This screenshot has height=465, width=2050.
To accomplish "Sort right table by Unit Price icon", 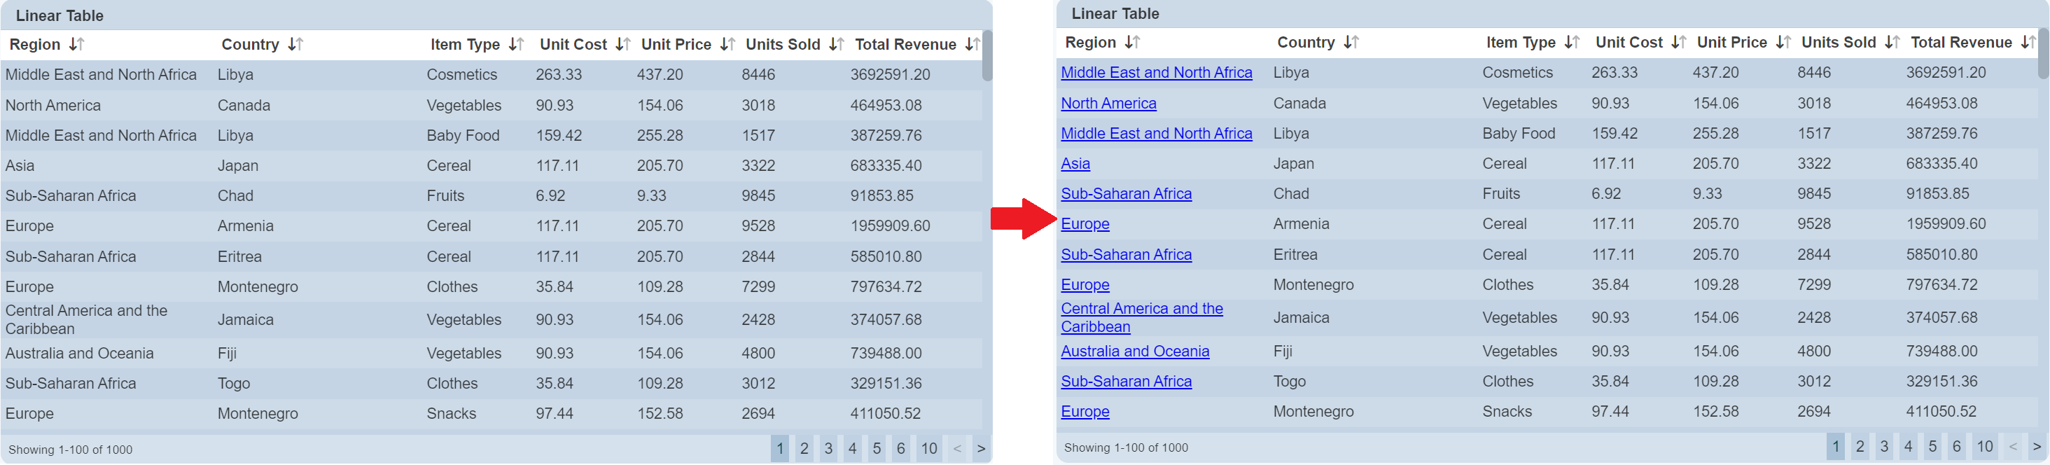I will click(x=1783, y=42).
